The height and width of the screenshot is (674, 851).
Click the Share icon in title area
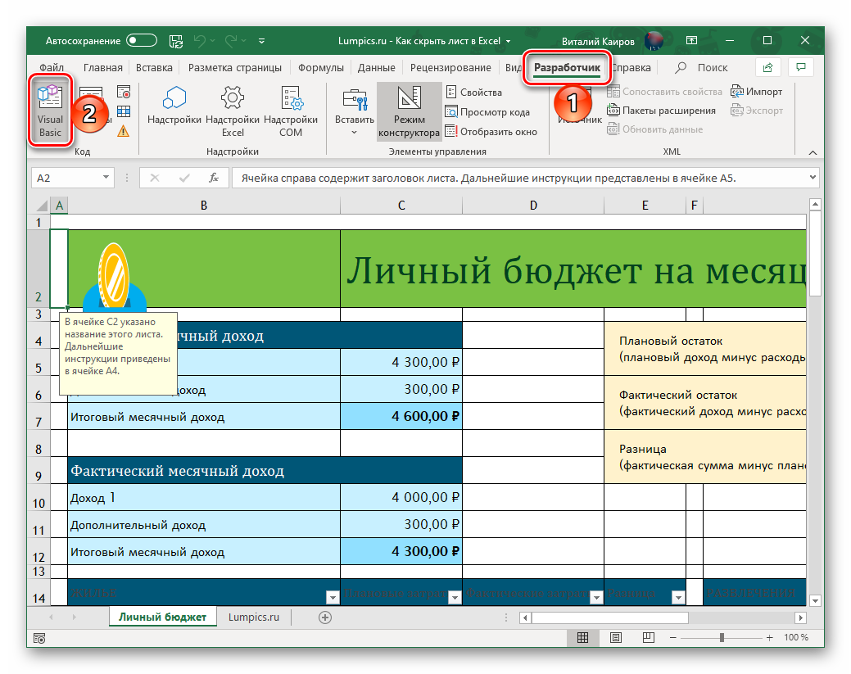tap(767, 68)
